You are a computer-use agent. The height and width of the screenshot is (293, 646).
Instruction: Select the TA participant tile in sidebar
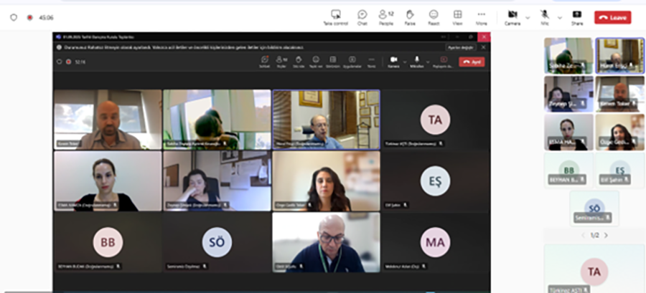[594, 272]
